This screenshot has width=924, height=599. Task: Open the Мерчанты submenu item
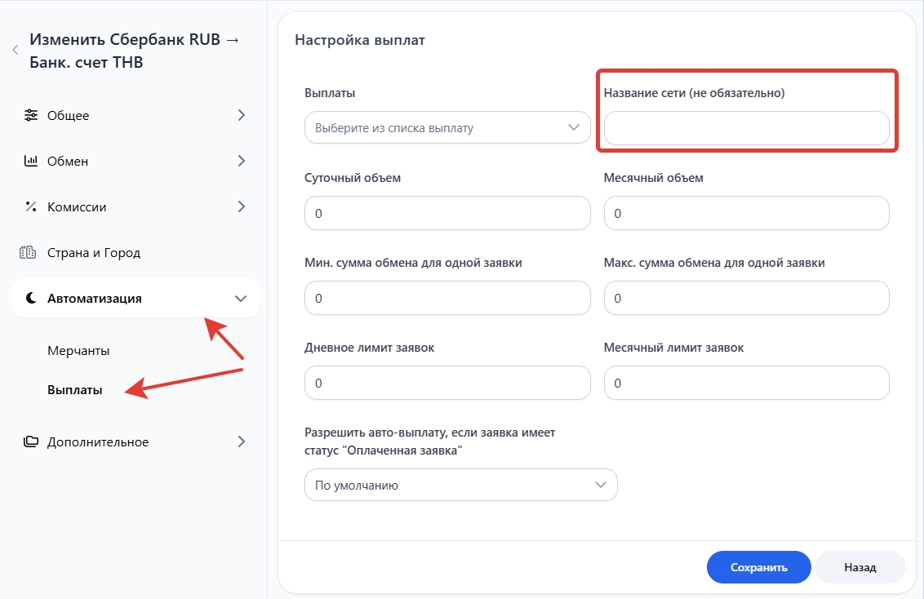click(x=78, y=351)
